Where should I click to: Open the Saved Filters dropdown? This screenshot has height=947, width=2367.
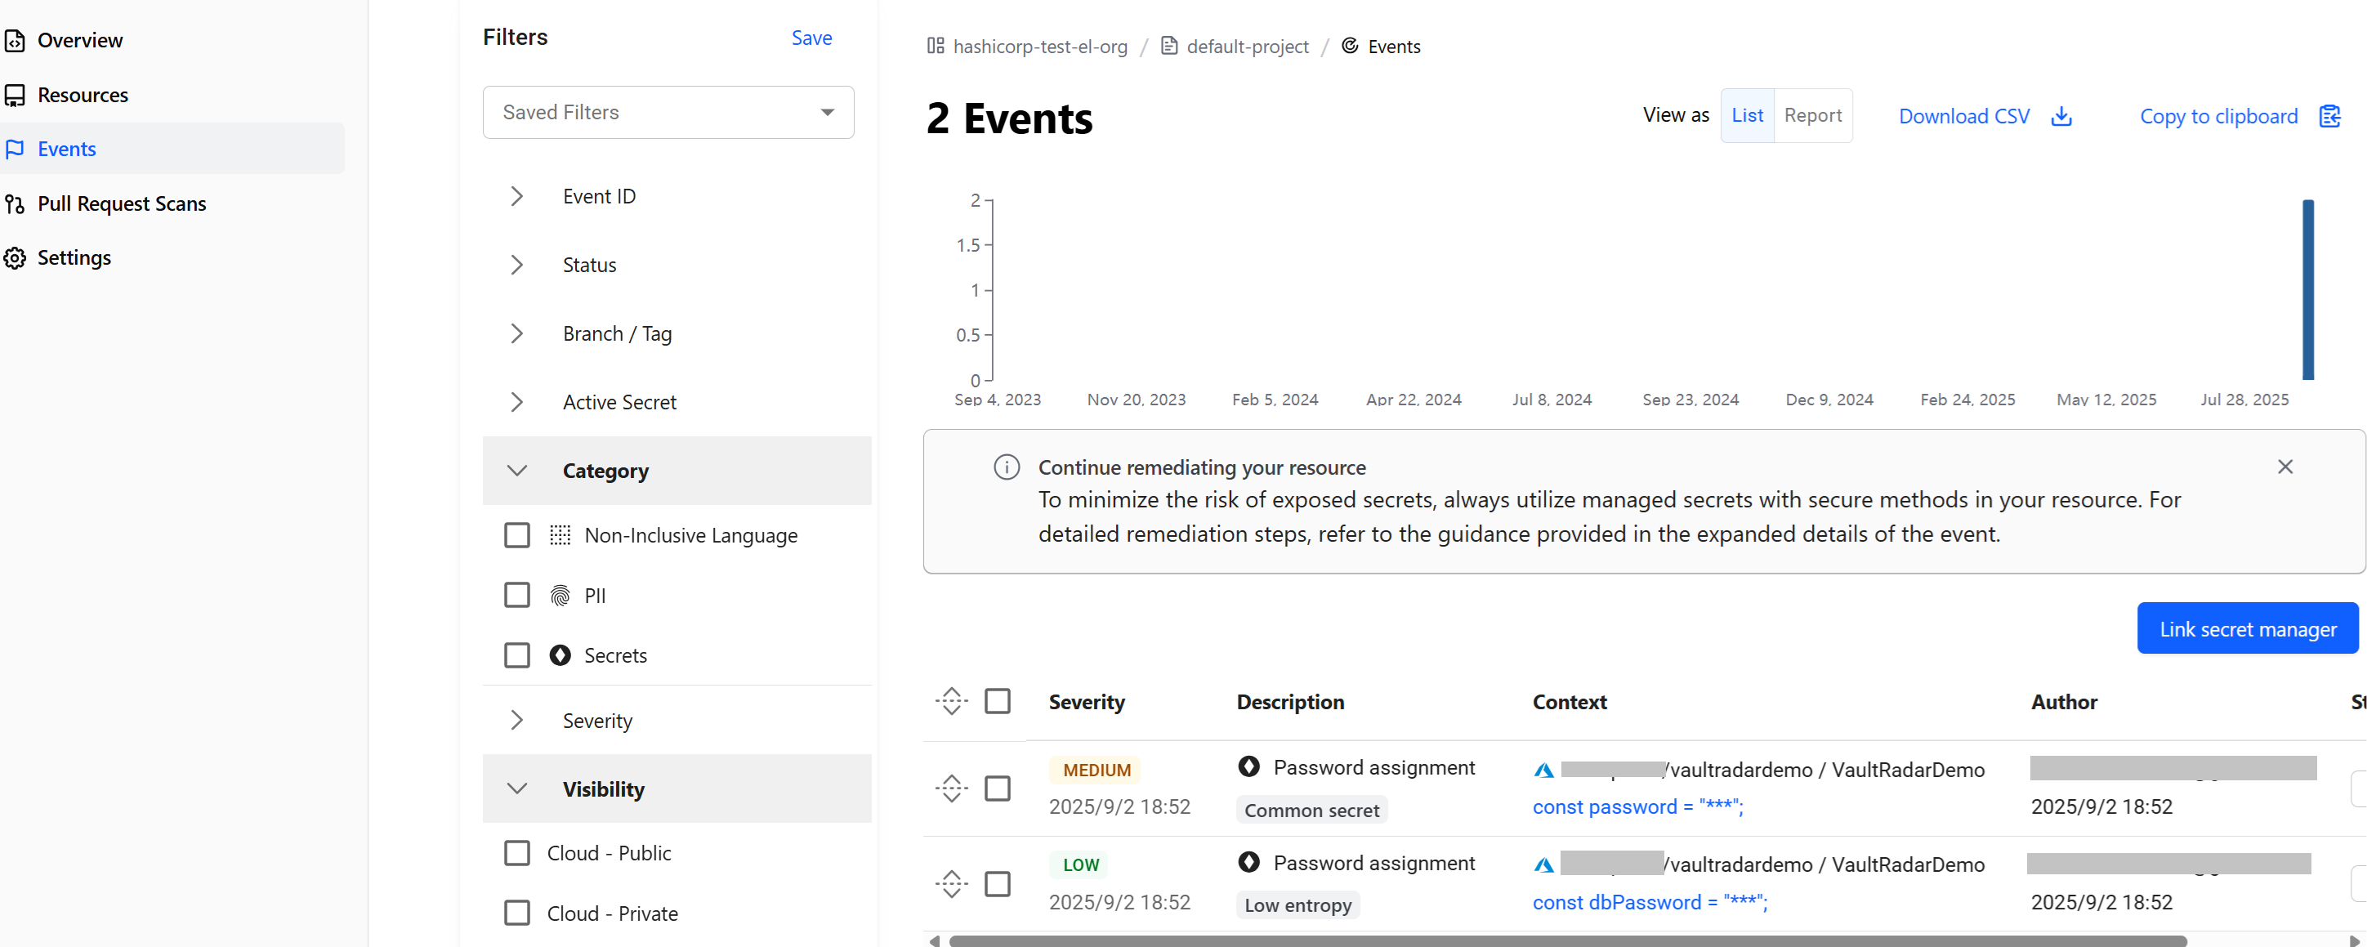(x=668, y=112)
